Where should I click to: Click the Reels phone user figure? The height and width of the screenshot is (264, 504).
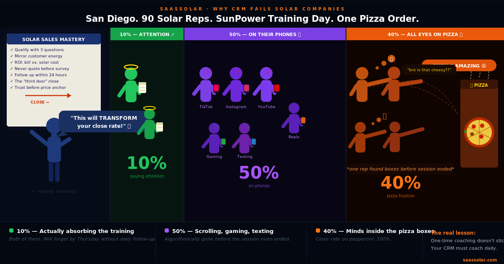point(294,118)
